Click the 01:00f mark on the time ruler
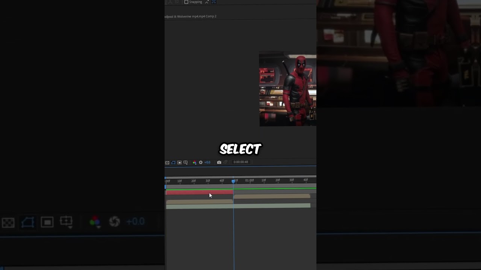 (250, 180)
